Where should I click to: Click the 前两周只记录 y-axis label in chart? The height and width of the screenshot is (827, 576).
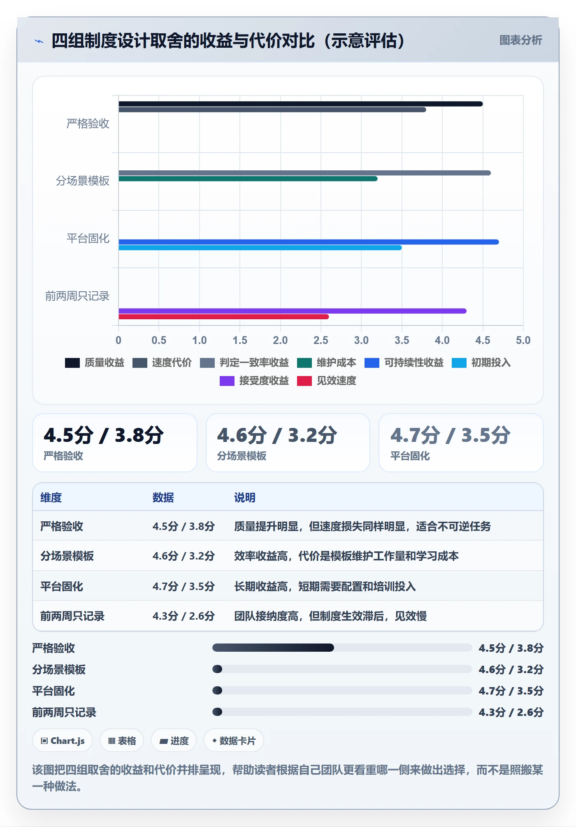click(x=77, y=296)
